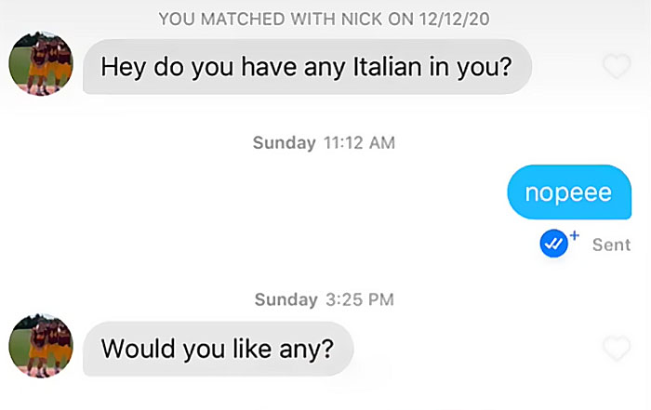
Task: Like the "Hey do you have any Italian" message
Action: point(617,67)
